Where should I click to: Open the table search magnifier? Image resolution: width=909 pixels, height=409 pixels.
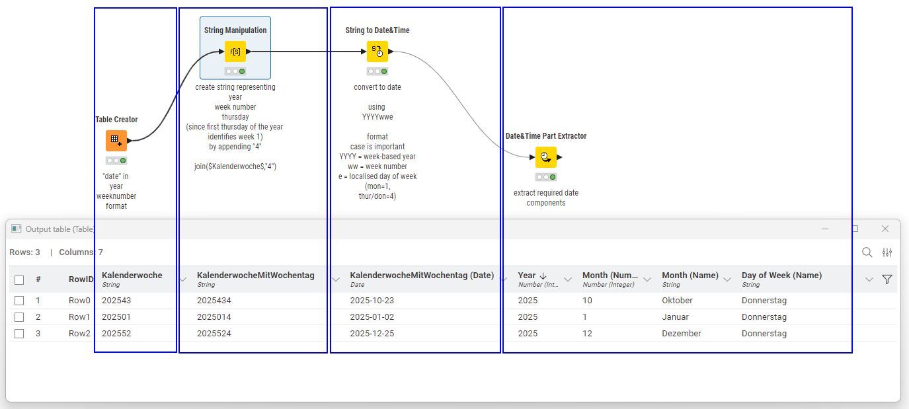tap(867, 252)
